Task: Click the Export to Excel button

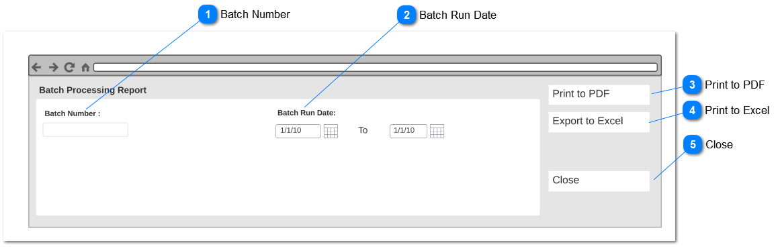Action: coord(599,121)
